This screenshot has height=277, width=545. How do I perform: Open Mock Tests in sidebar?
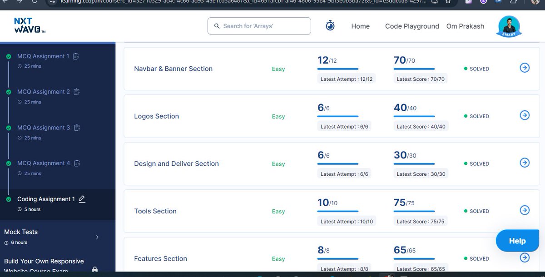21,232
